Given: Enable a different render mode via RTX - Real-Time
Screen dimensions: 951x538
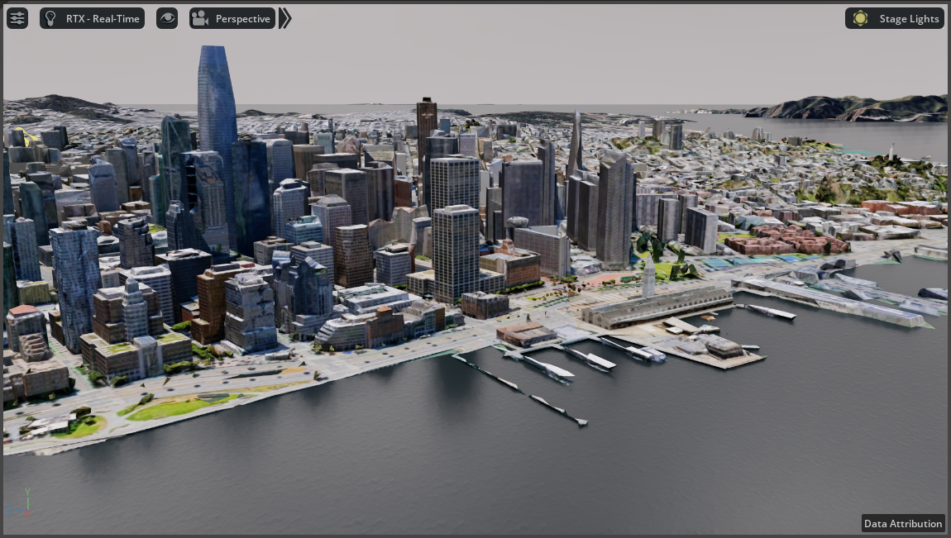Looking at the screenshot, I should [92, 17].
